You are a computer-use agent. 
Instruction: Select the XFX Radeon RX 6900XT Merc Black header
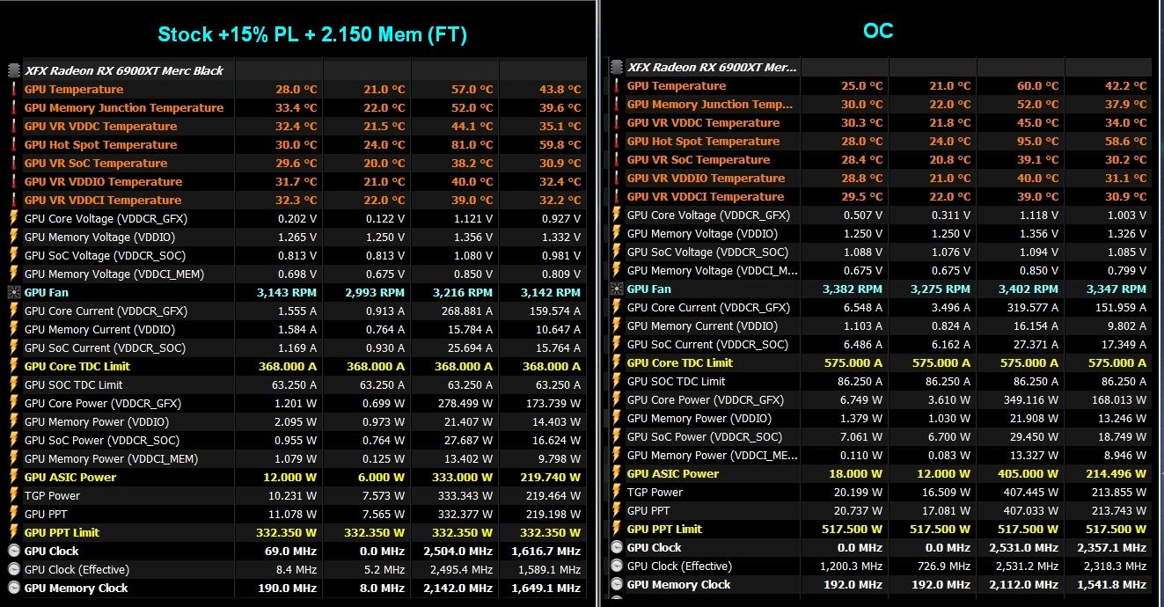click(124, 70)
